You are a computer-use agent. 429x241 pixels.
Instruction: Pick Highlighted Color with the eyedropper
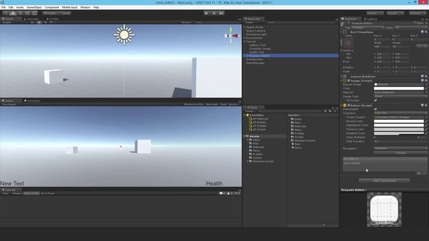point(426,125)
